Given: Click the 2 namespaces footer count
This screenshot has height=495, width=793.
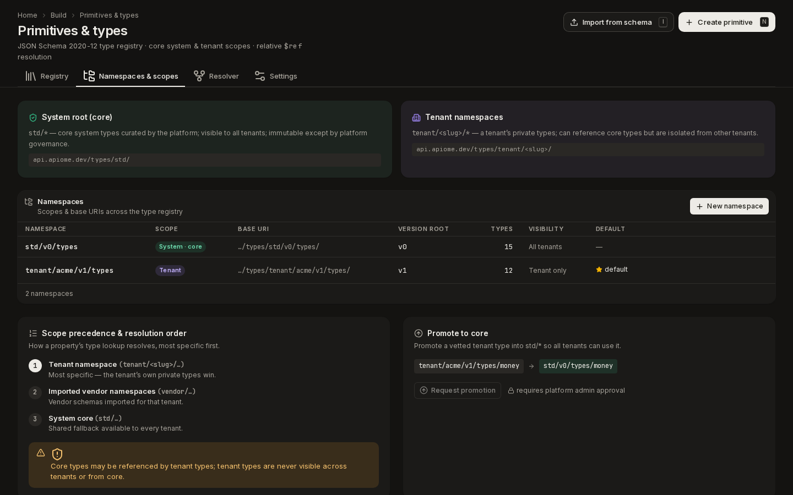Looking at the screenshot, I should point(49,294).
